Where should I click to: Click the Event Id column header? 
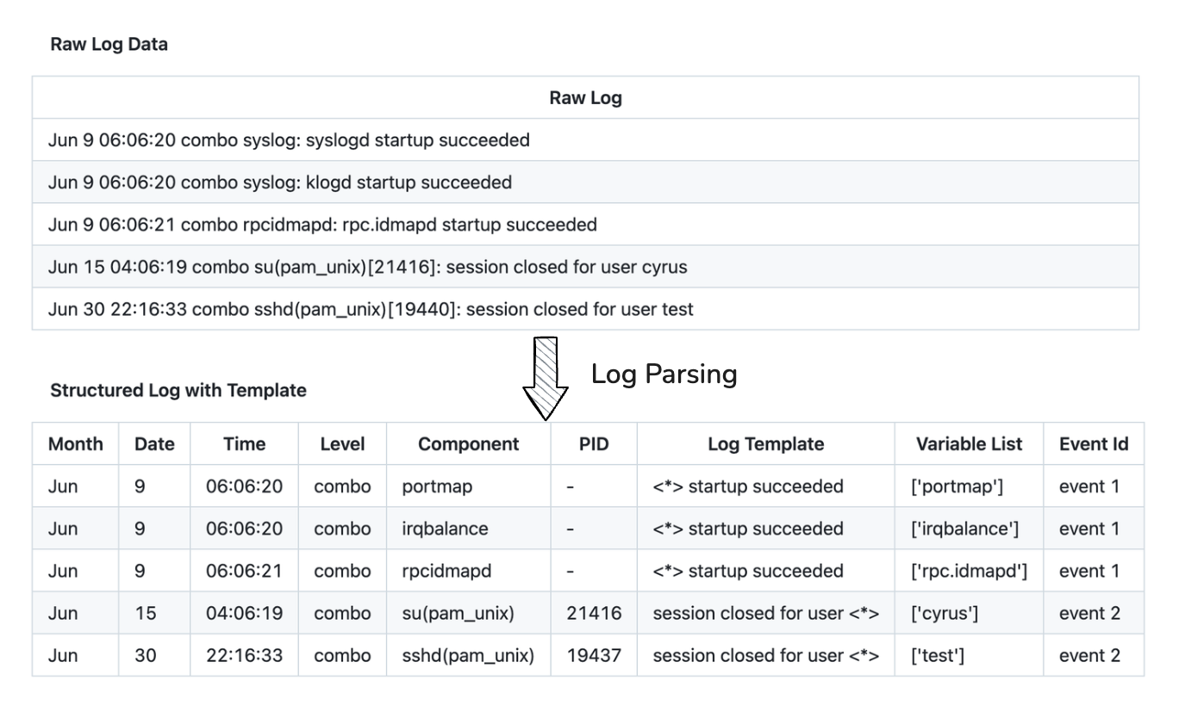(1094, 444)
